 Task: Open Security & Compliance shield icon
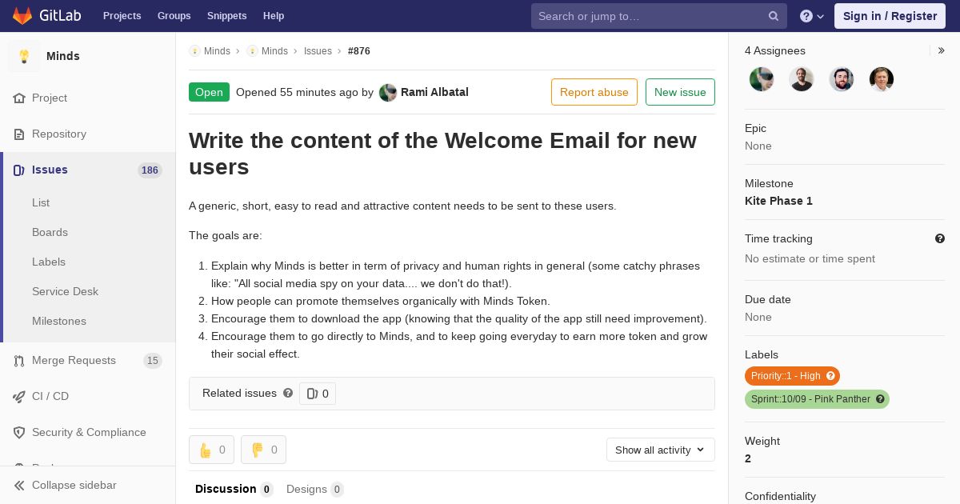click(19, 433)
